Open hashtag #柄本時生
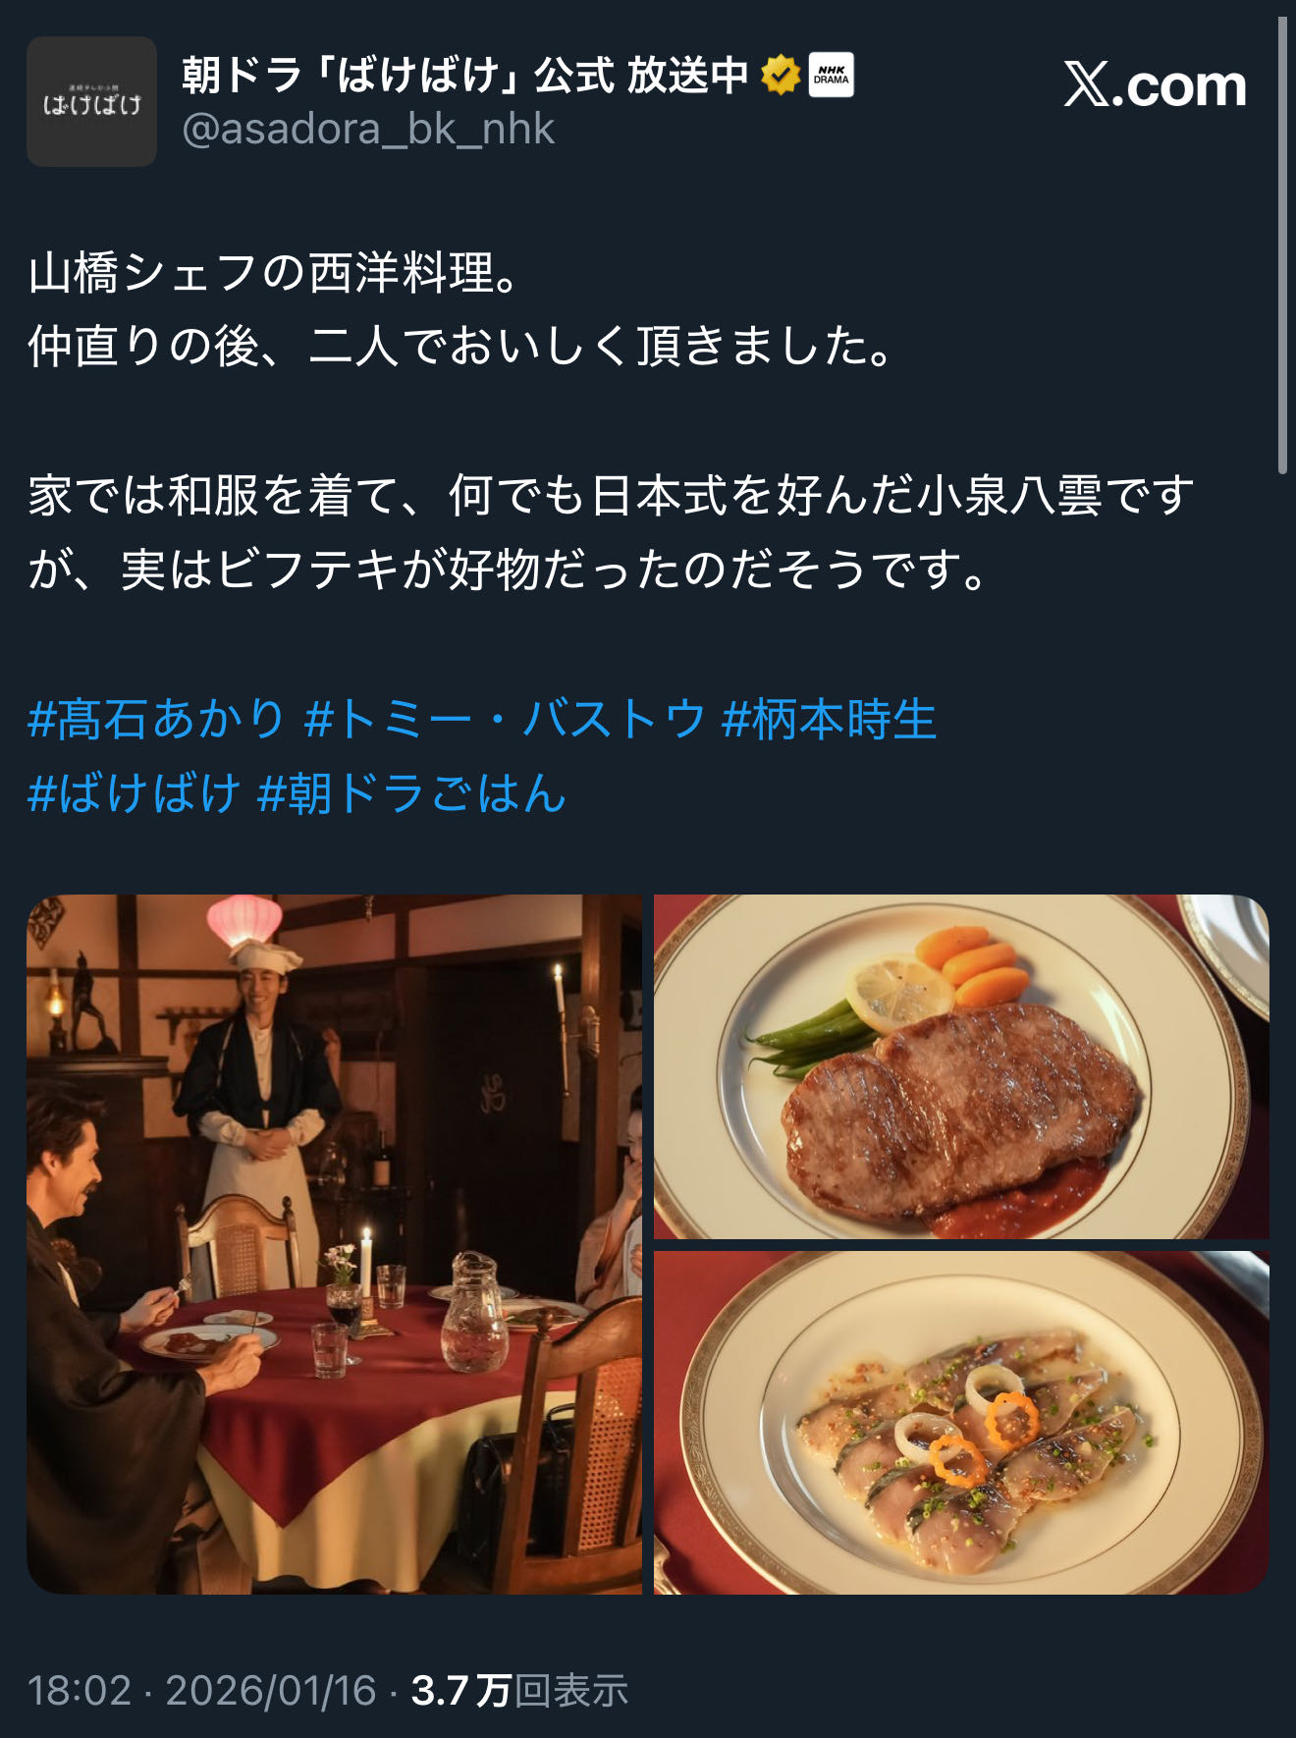This screenshot has width=1296, height=1738. click(x=830, y=719)
